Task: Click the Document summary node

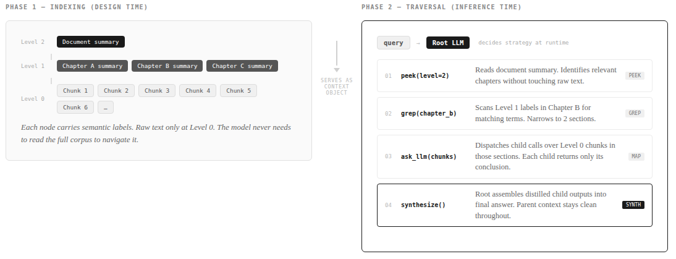Action: (x=91, y=42)
